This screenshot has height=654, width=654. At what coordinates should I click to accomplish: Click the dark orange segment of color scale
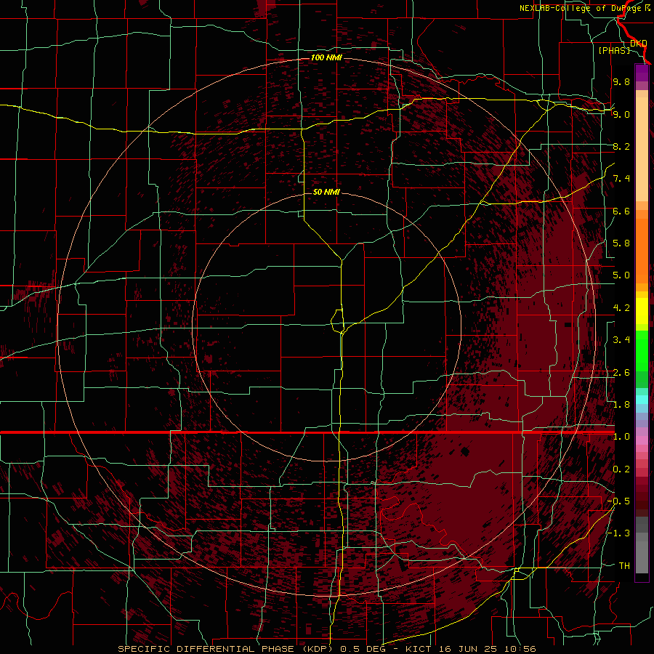(x=642, y=250)
